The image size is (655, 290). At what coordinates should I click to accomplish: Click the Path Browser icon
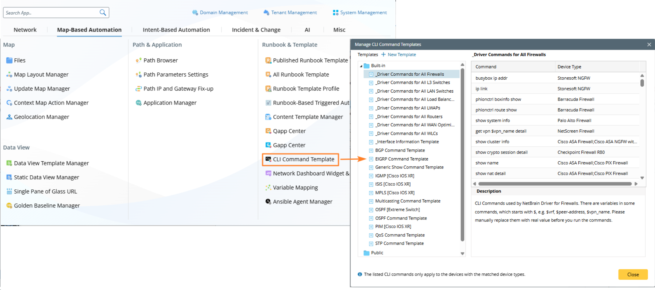pyautogui.click(x=138, y=60)
